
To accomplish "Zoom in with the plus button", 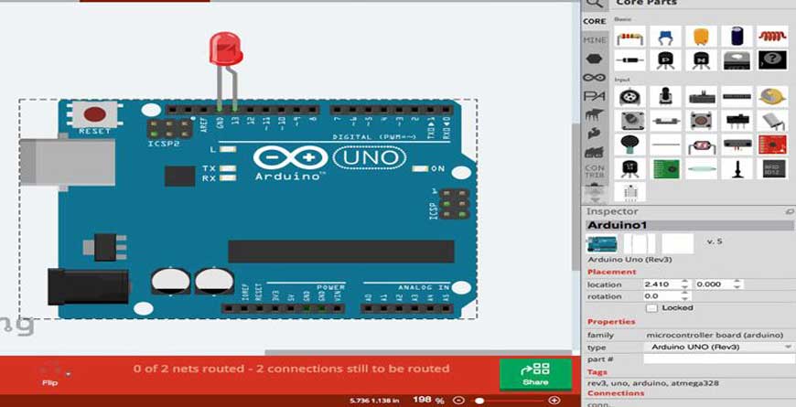I will pos(554,401).
